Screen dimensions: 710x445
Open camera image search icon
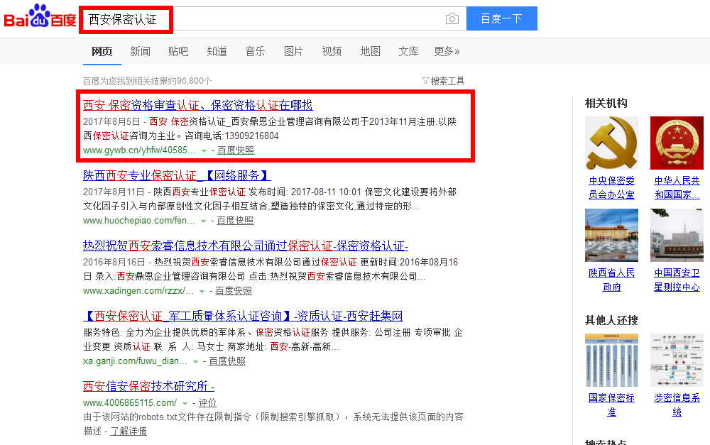tap(452, 18)
